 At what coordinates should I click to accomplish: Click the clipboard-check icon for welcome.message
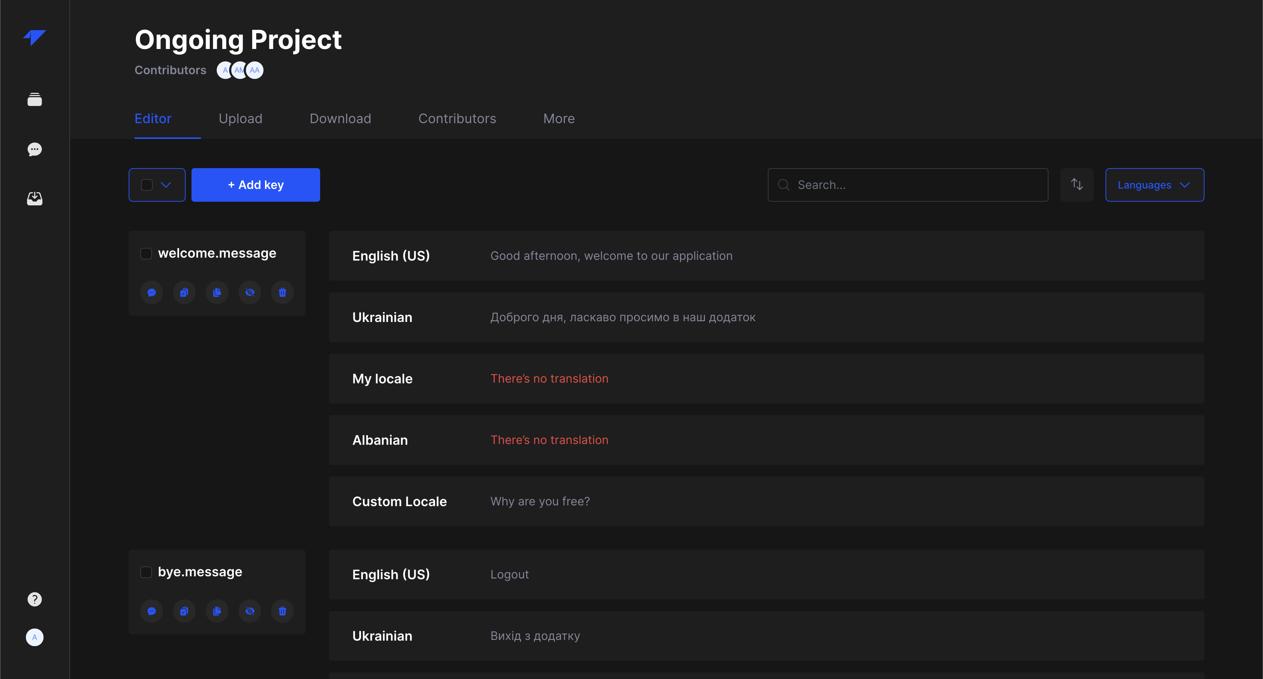point(184,293)
